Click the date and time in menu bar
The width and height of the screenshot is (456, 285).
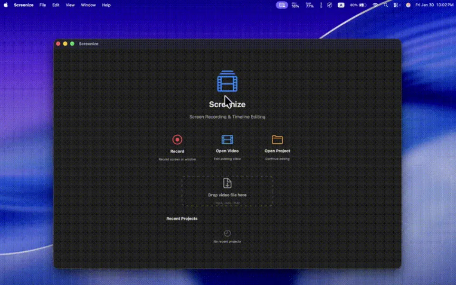coord(434,5)
